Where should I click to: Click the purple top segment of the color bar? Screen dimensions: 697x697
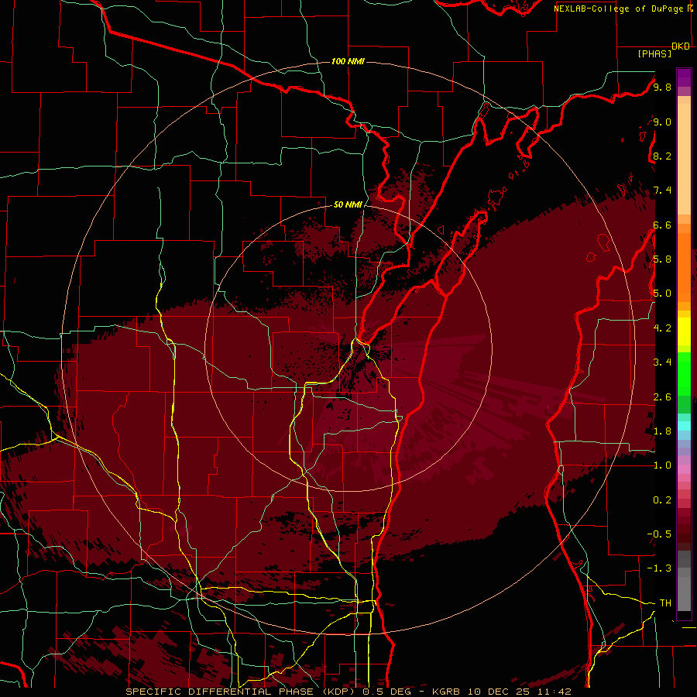click(x=684, y=77)
